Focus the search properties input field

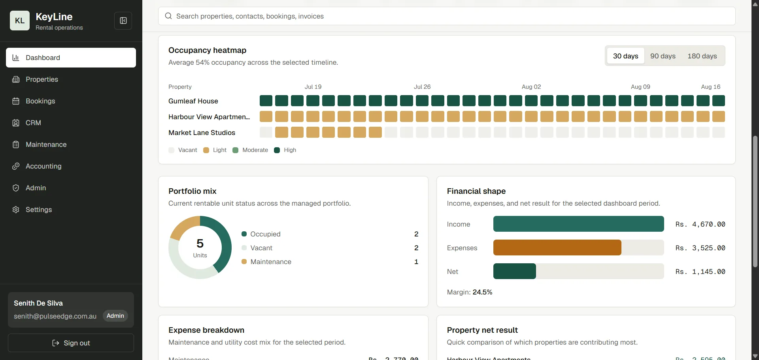click(447, 16)
